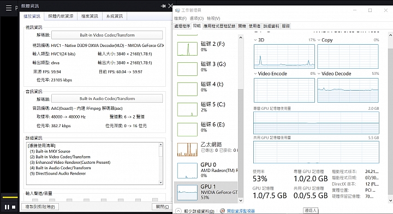Select the 磁碟 3 (G:) performance item
Image resolution: width=393 pixels, height=214 pixels.
point(206,68)
